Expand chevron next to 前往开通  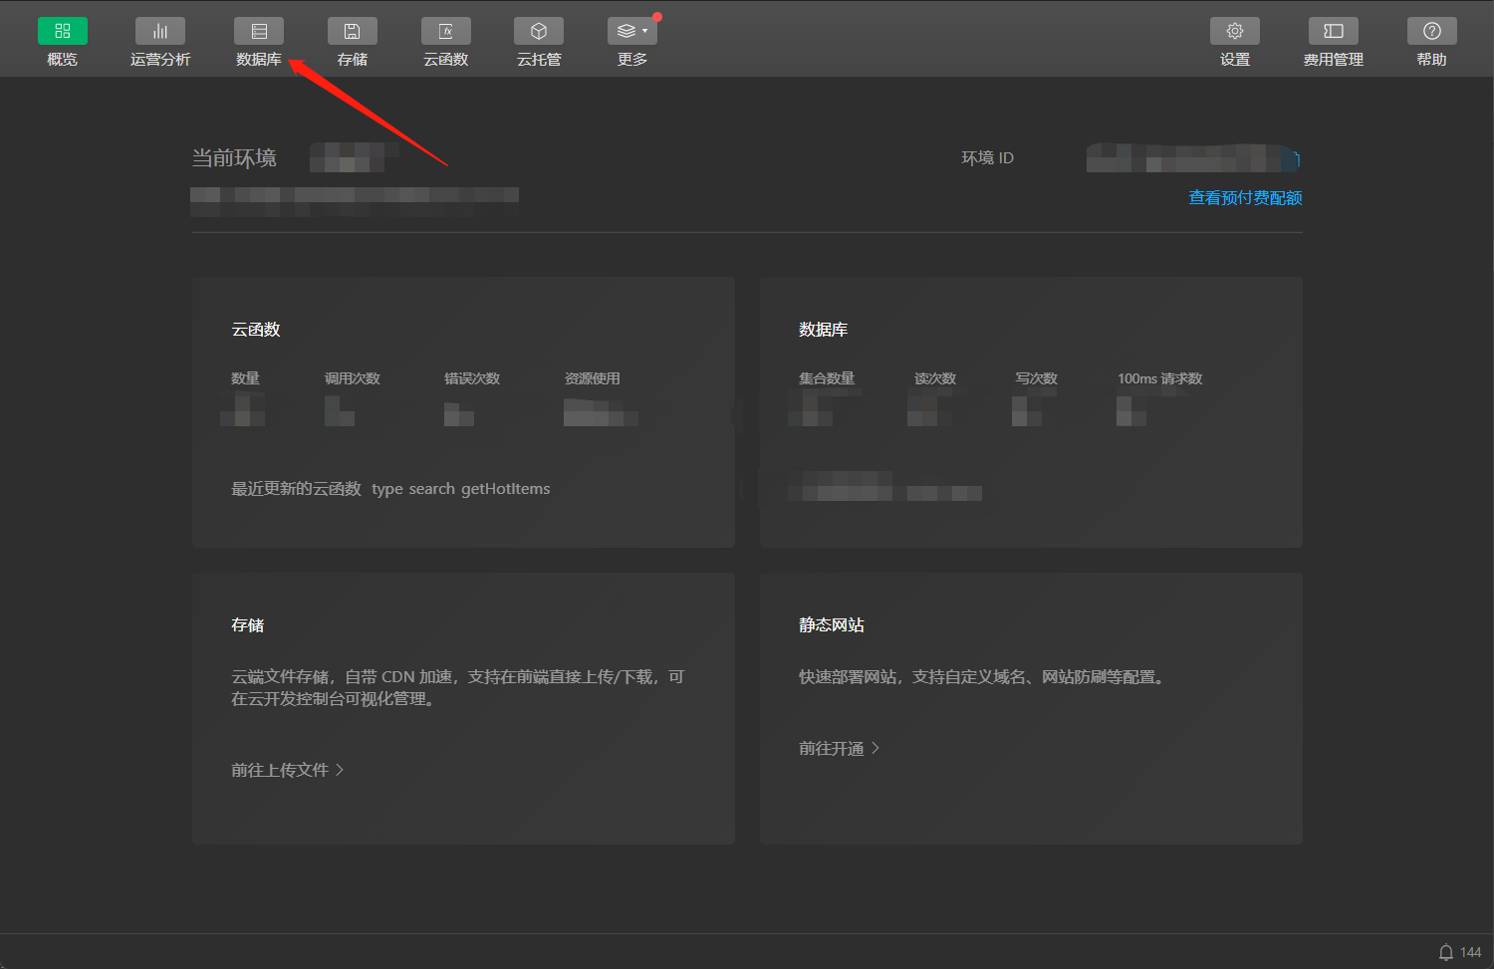[875, 748]
